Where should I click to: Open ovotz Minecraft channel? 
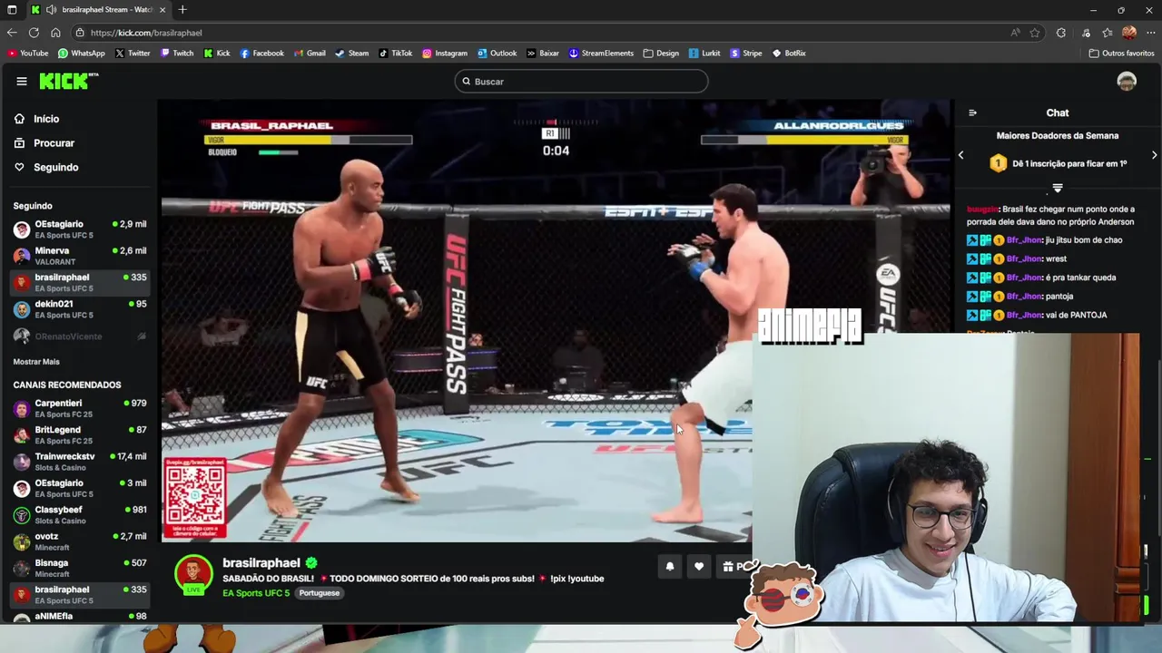(x=80, y=541)
